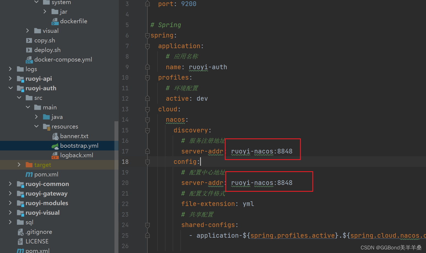
Task: Open the dockerfile under the jar folder
Action: click(74, 21)
